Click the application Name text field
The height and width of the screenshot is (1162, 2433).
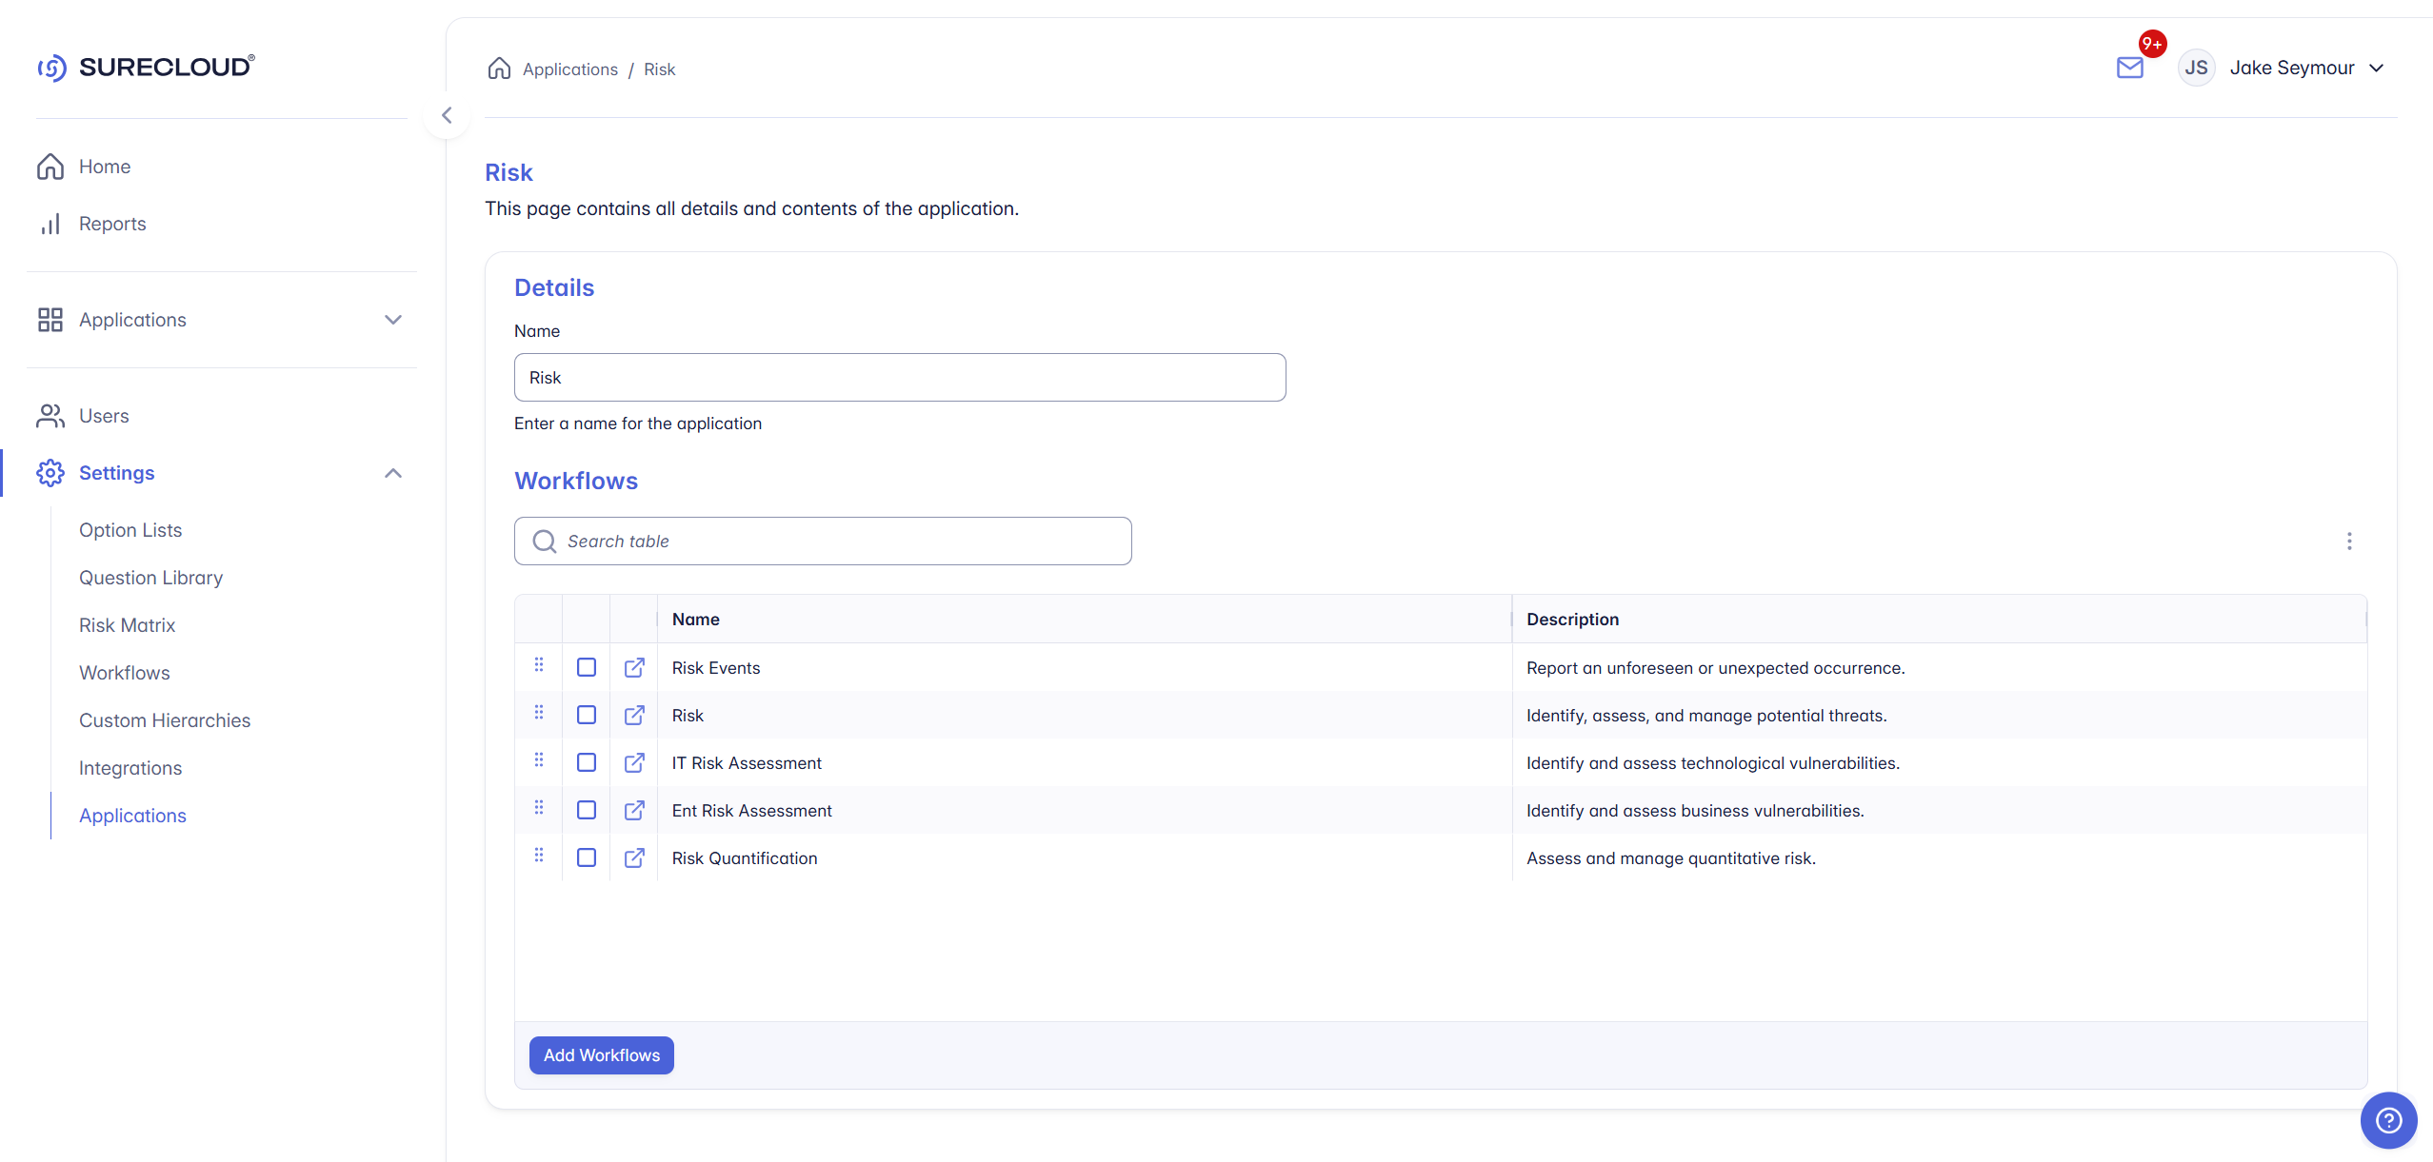click(x=899, y=378)
